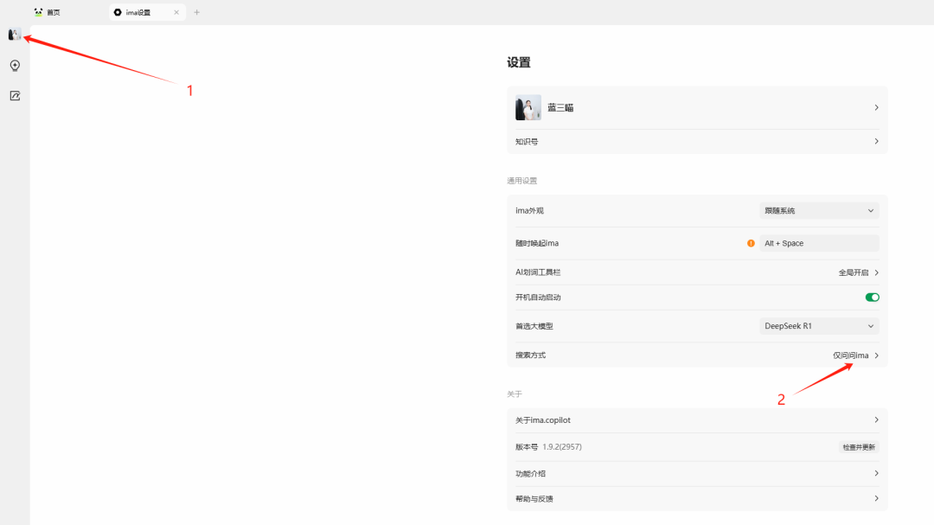Viewport: 934px width, 525px height.
Task: Click the 设置 page heading
Action: 519,62
